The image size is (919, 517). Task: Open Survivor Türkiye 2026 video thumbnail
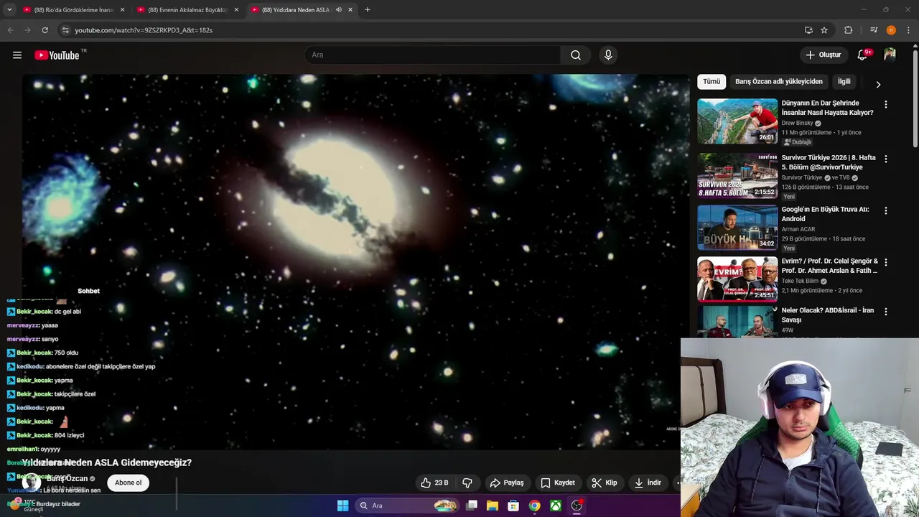tap(737, 176)
